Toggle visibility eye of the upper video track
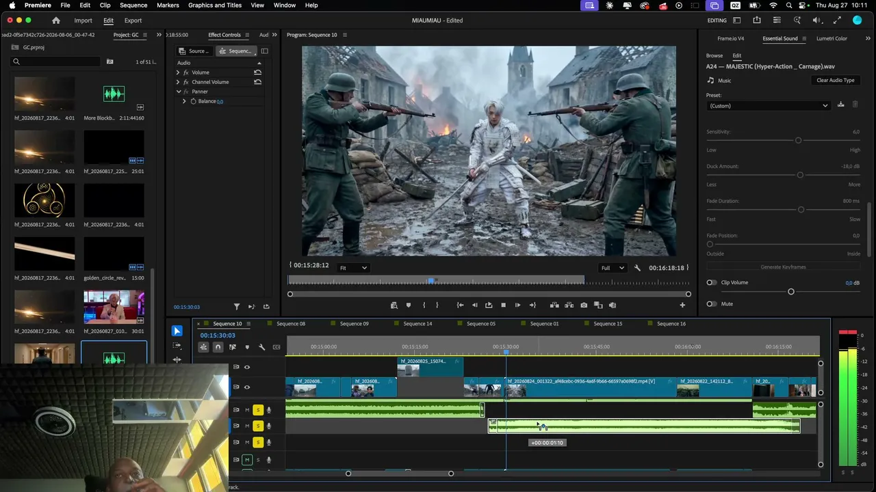This screenshot has width=876, height=492. (x=247, y=367)
